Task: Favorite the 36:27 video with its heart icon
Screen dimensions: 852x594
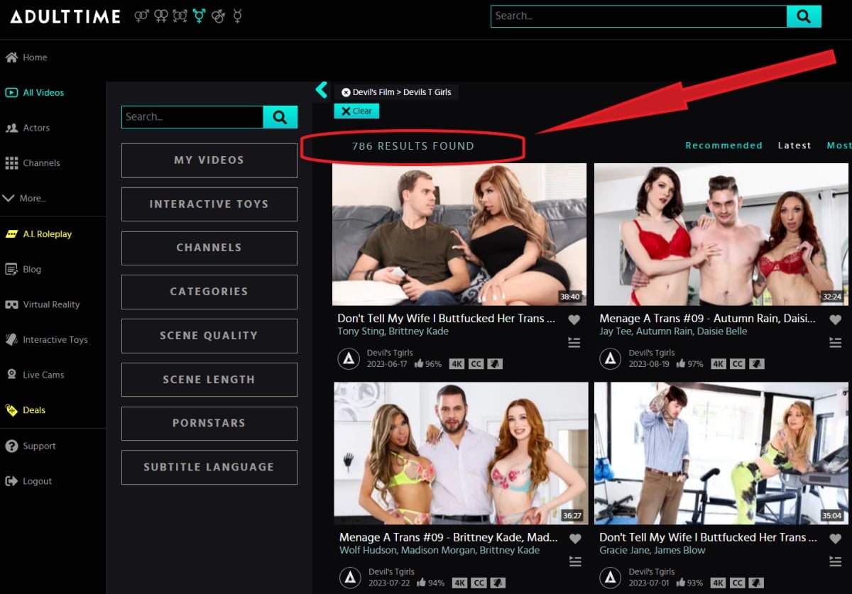Action: pyautogui.click(x=575, y=539)
